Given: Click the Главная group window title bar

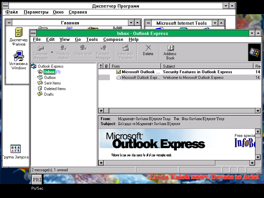Looking at the screenshot, I should point(70,23).
